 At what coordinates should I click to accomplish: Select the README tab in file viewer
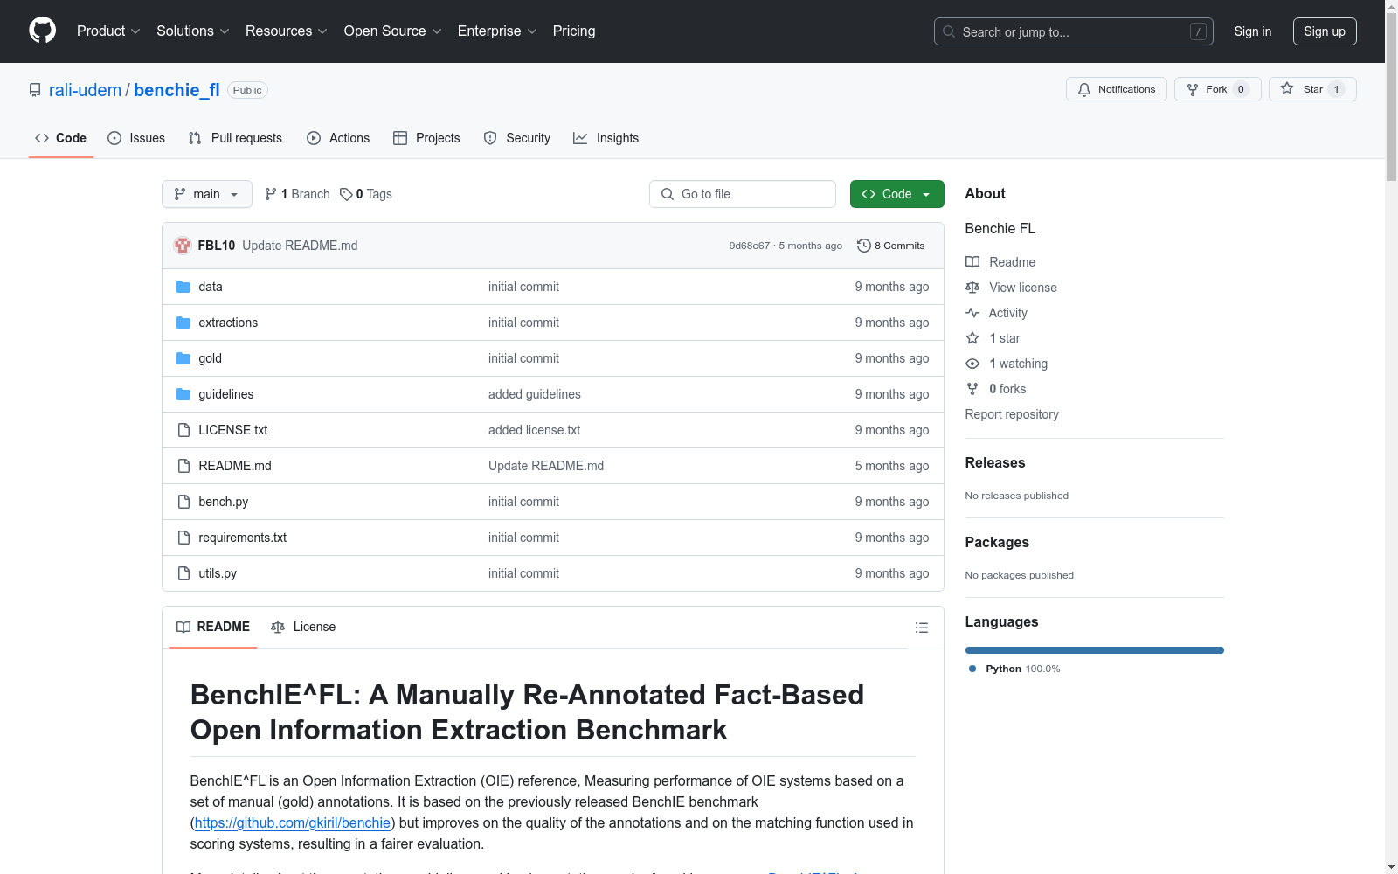(213, 627)
